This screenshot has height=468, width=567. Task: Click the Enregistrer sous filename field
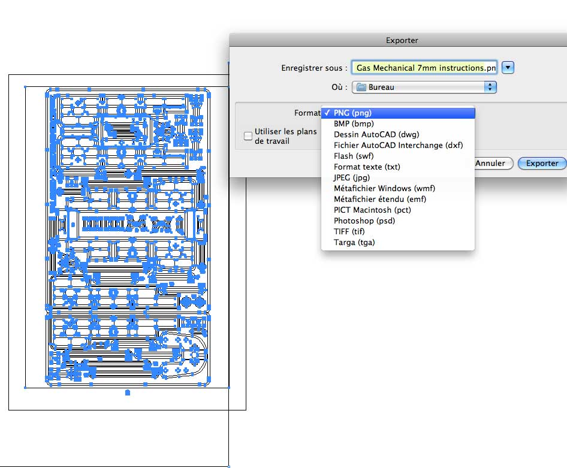pos(424,68)
